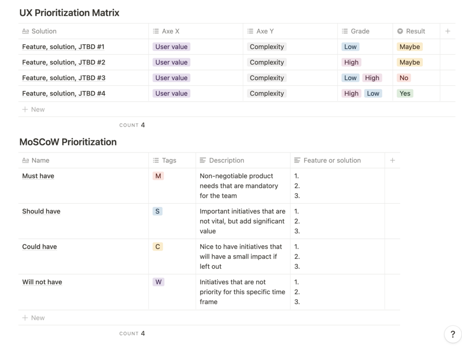
Task: Open the Feature or solution column menu
Action: click(x=332, y=160)
